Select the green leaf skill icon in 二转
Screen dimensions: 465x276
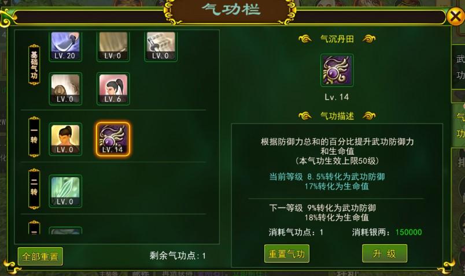click(65, 191)
